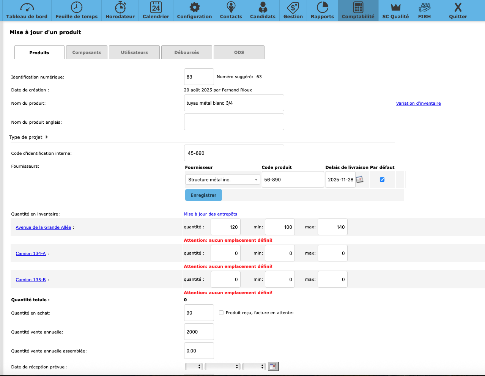Image resolution: width=485 pixels, height=376 pixels.
Task: Check 'Produit reçu, facture en attente' box
Action: (221, 313)
